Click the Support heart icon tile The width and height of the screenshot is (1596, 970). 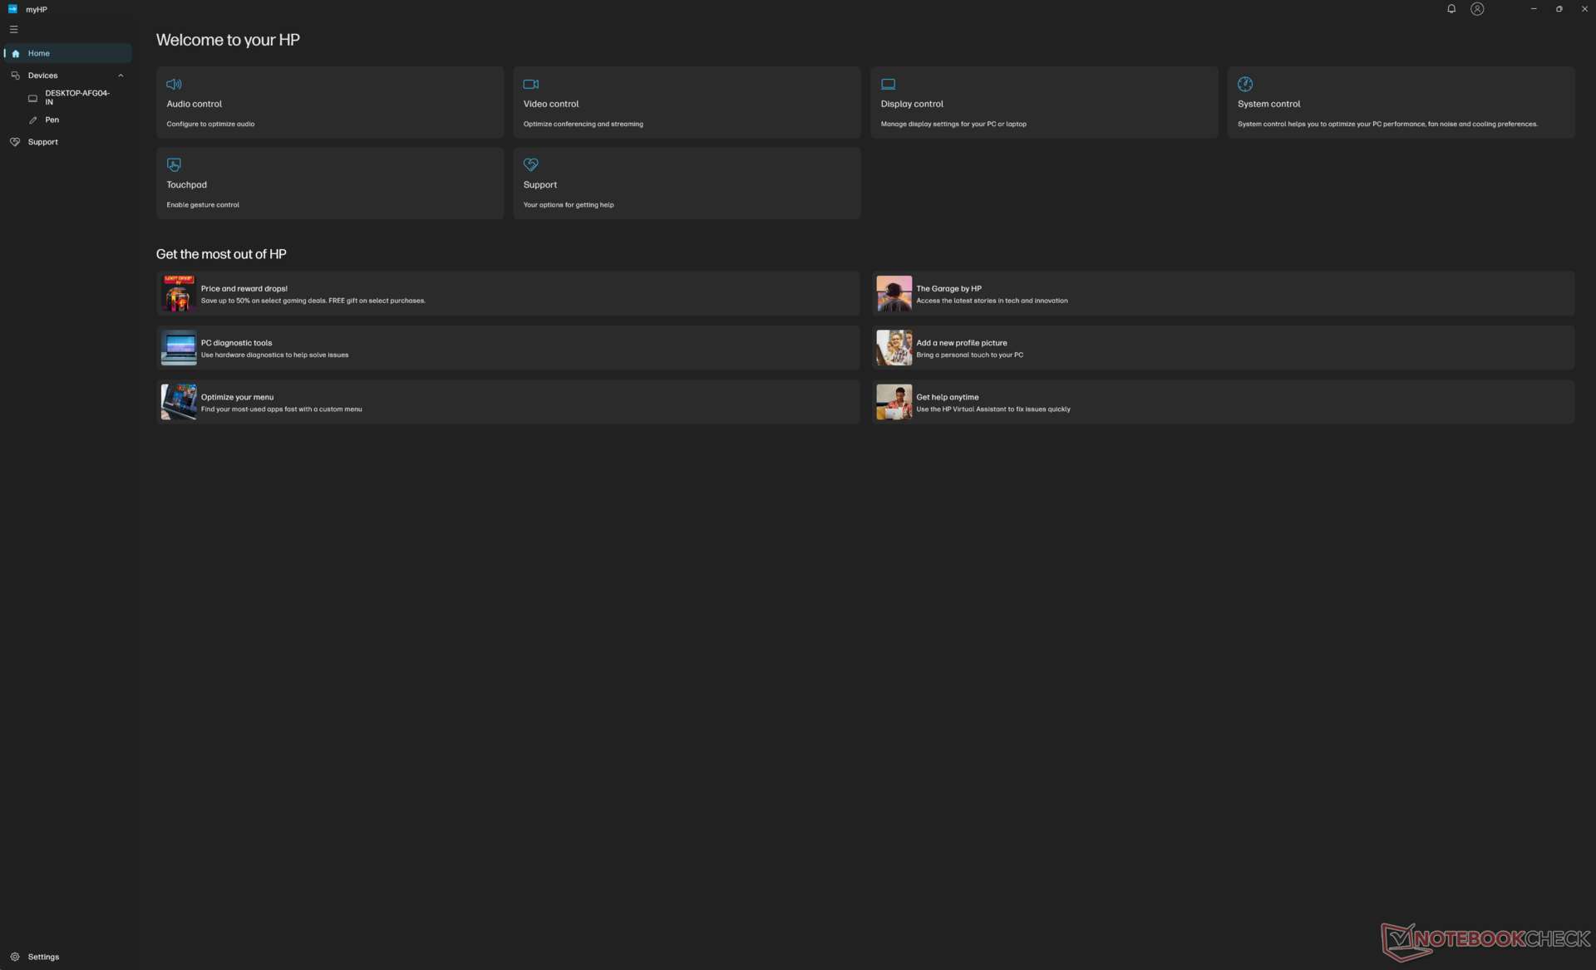[x=530, y=164]
